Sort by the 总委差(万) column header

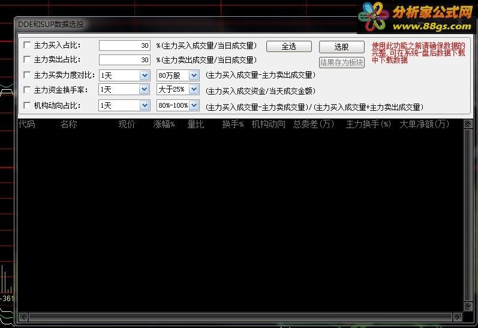pyautogui.click(x=314, y=124)
